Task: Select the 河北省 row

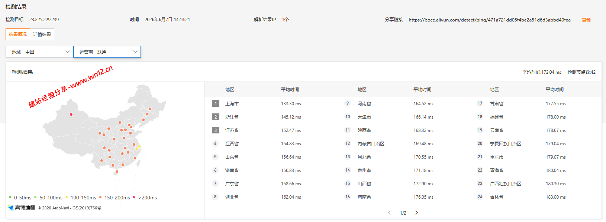Action: pos(403,157)
